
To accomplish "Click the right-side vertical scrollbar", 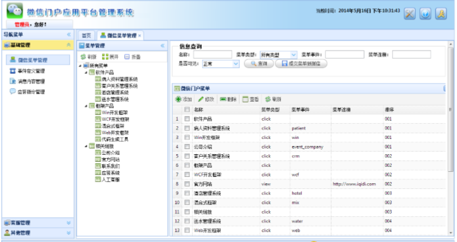I will tap(451, 138).
